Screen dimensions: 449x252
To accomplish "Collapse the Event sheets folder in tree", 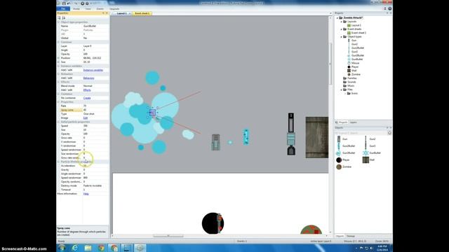I will coord(342,29).
